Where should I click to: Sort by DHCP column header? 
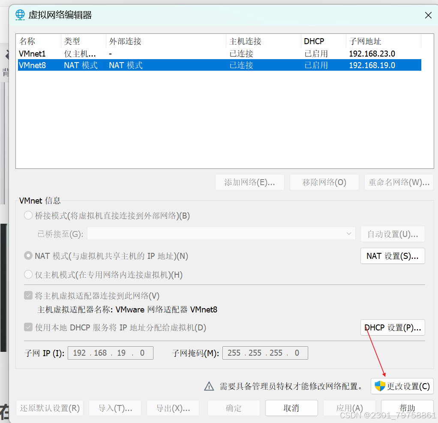324,41
